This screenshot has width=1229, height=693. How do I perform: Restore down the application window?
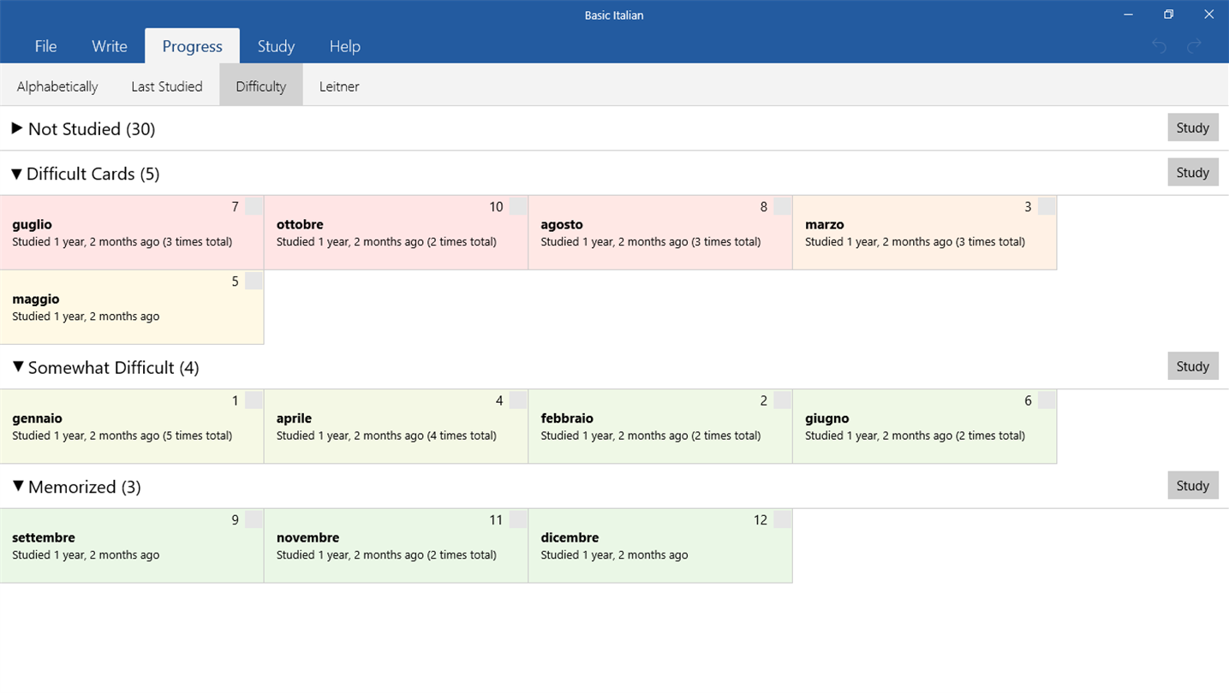1168,15
